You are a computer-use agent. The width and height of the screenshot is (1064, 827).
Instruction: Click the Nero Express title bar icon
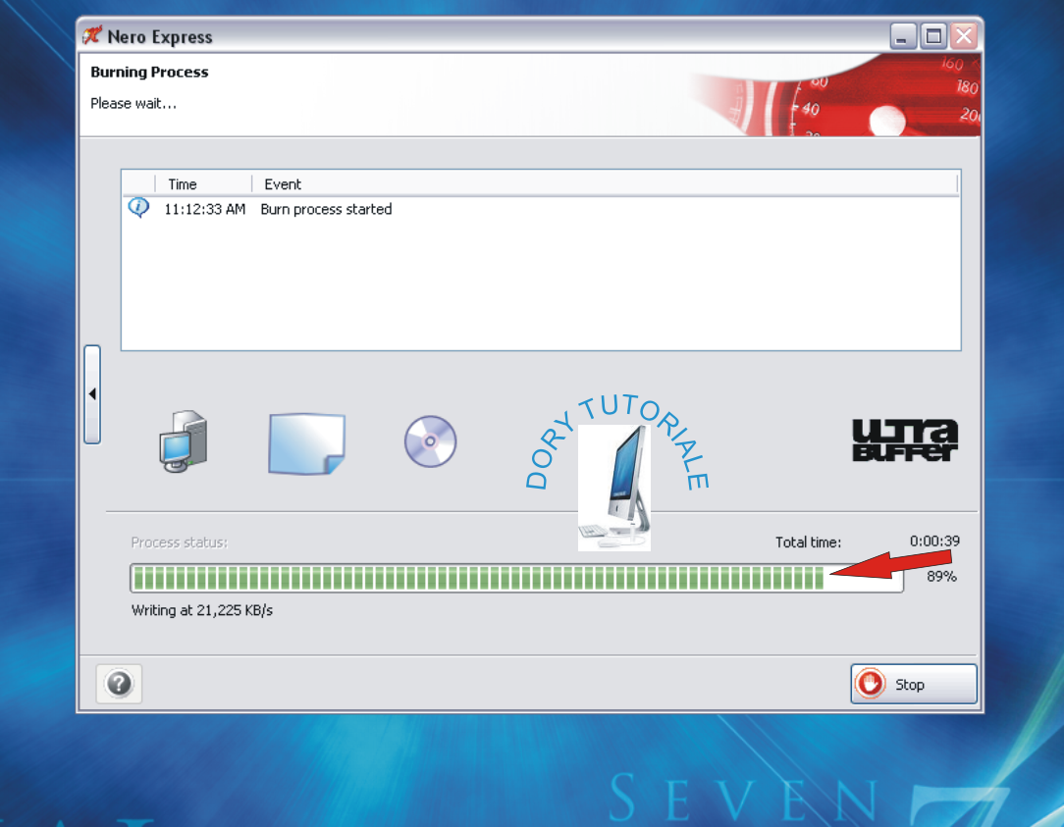coord(92,35)
